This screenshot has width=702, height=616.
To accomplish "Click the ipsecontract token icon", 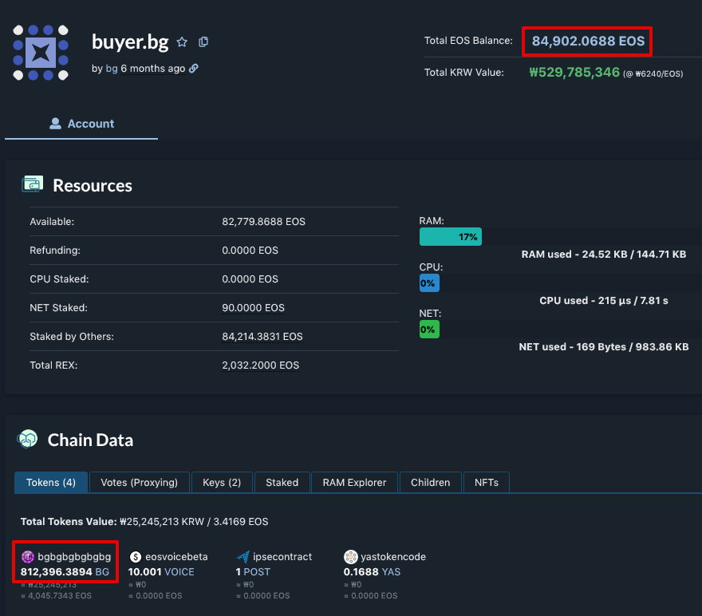I will coord(243,556).
